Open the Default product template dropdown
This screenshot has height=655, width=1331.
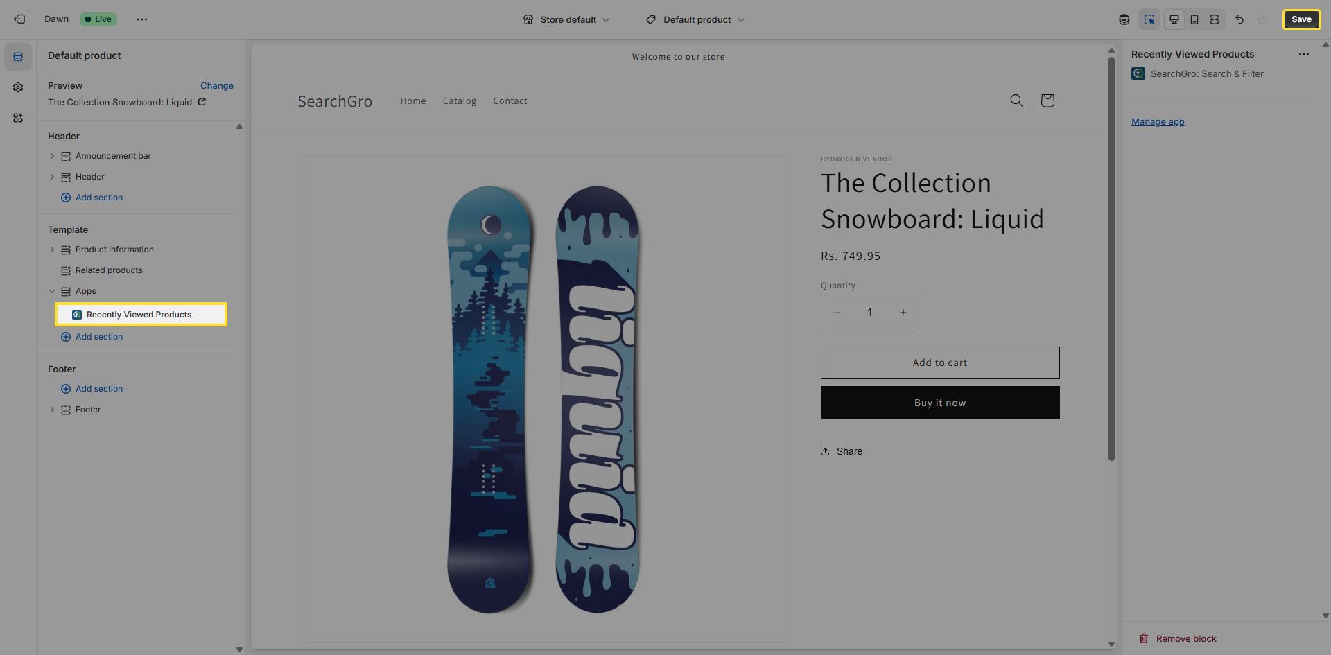[695, 19]
